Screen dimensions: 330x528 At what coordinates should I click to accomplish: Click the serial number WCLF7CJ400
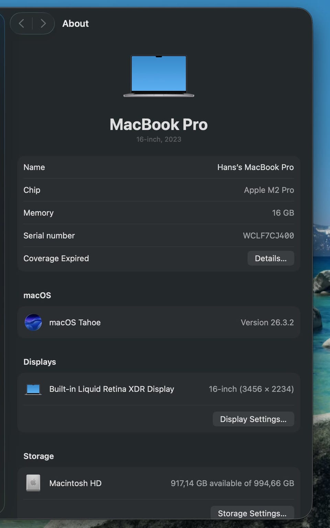click(268, 236)
